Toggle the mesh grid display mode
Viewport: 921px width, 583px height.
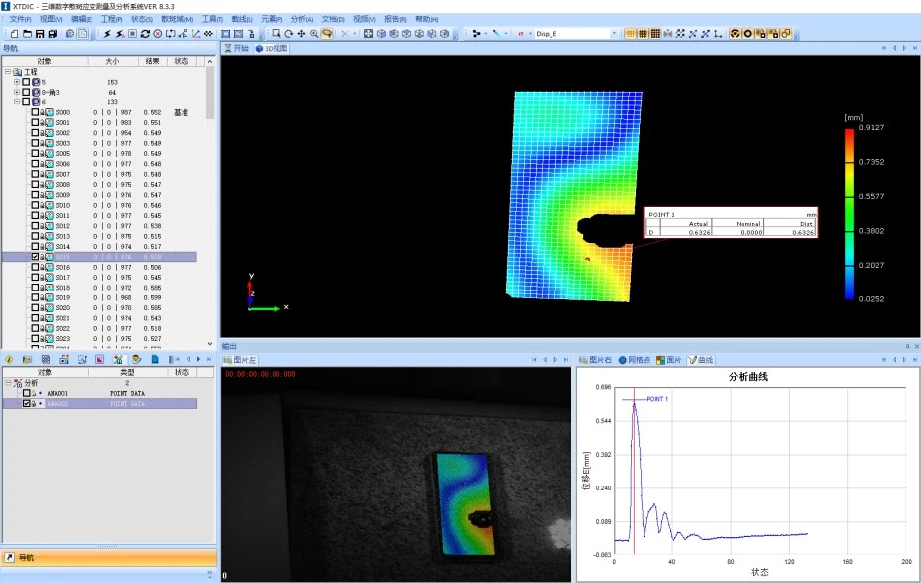pyautogui.click(x=644, y=34)
